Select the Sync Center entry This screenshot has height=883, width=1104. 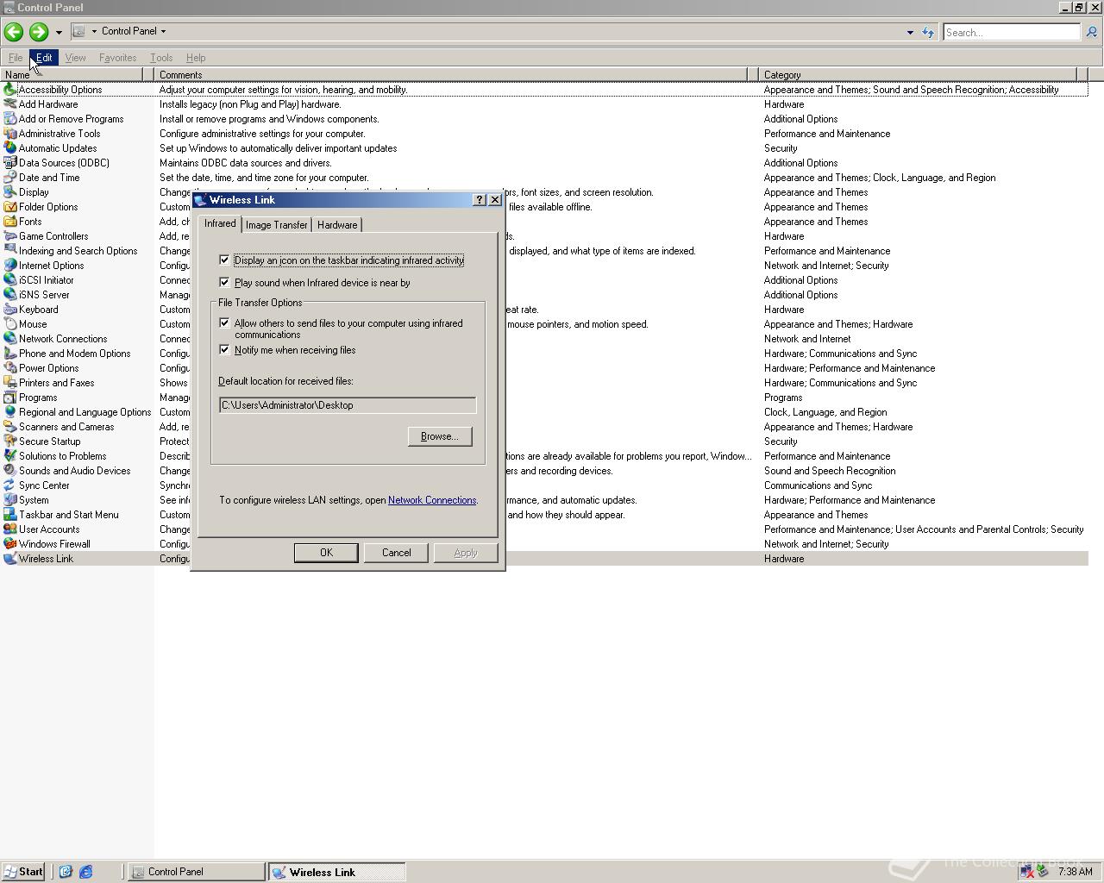[44, 485]
